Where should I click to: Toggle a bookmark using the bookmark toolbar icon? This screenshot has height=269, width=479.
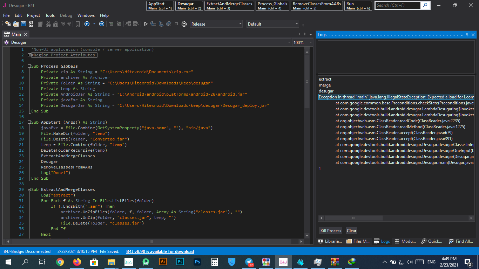point(77,24)
